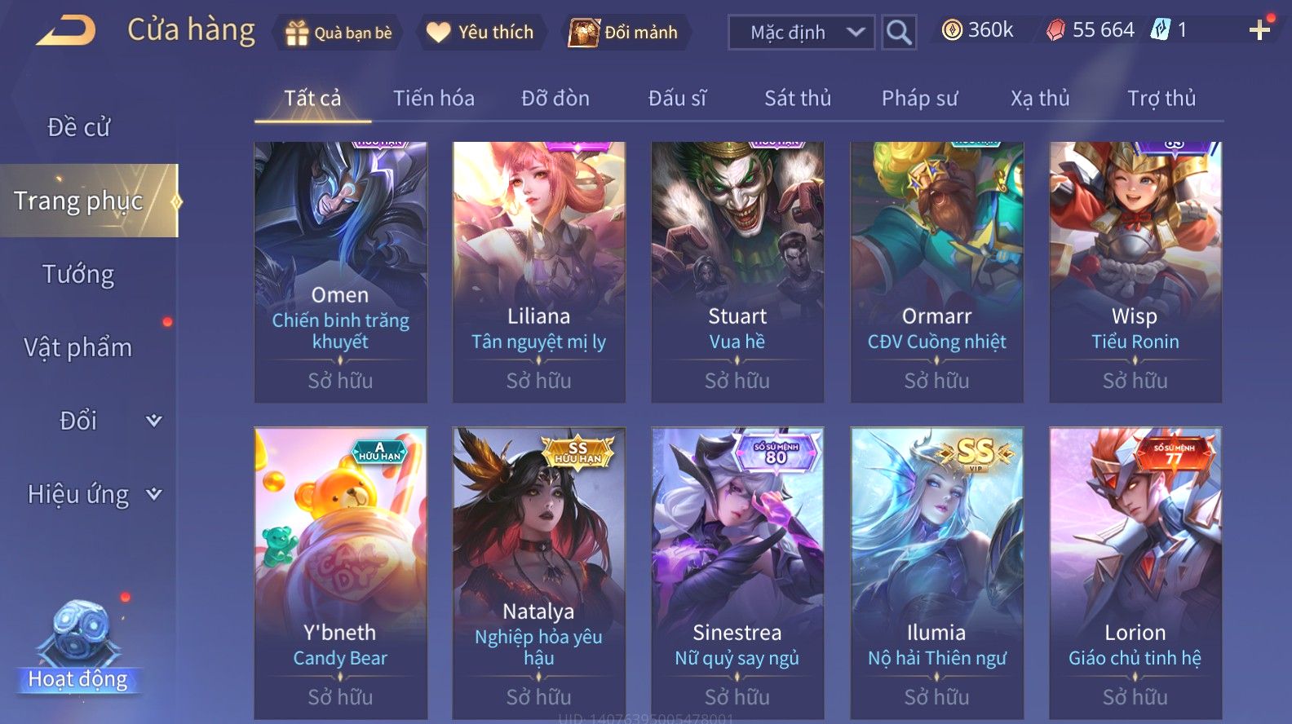Open the search magnifier icon

point(899,33)
